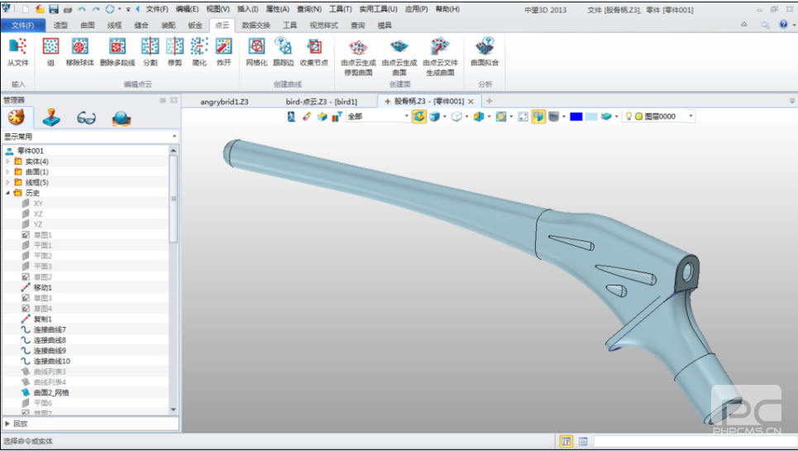Click the 收集节点 tool

[x=314, y=50]
